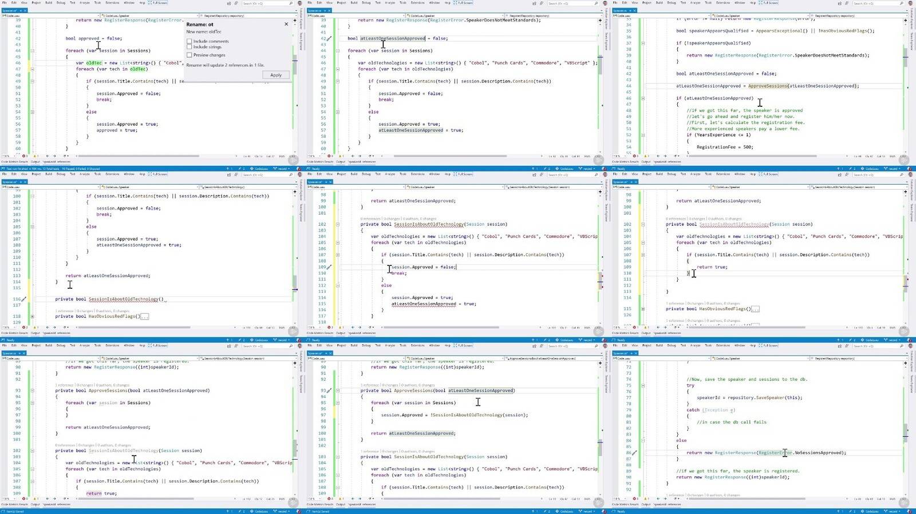Image resolution: width=916 pixels, height=514 pixels.
Task: Click the warning triangle in the SaveSpeaker window
Action: (646, 499)
